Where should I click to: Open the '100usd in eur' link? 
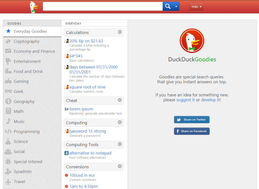[x=82, y=175]
